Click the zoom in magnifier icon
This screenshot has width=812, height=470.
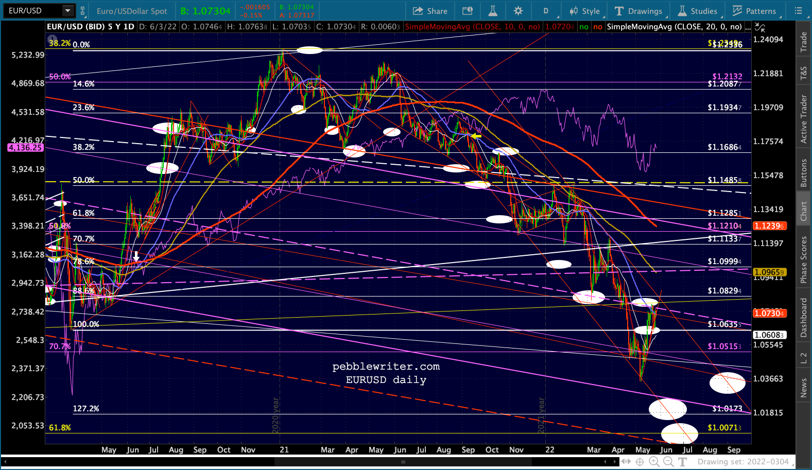[654, 462]
